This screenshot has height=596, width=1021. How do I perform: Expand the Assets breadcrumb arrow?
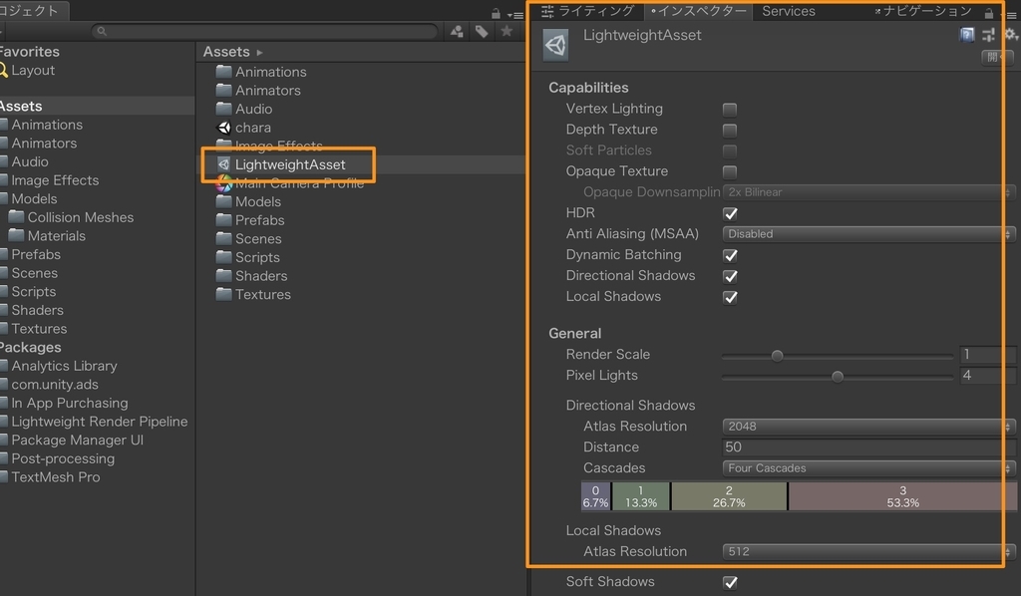[260, 52]
